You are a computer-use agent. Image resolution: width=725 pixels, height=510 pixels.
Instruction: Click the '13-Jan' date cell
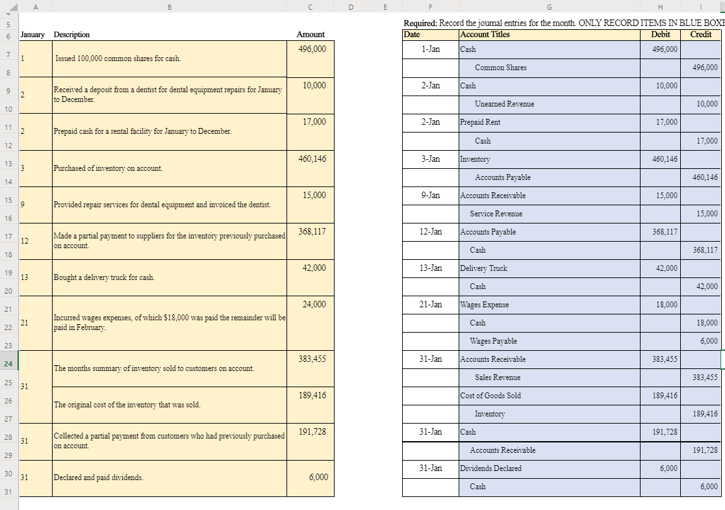coord(431,268)
